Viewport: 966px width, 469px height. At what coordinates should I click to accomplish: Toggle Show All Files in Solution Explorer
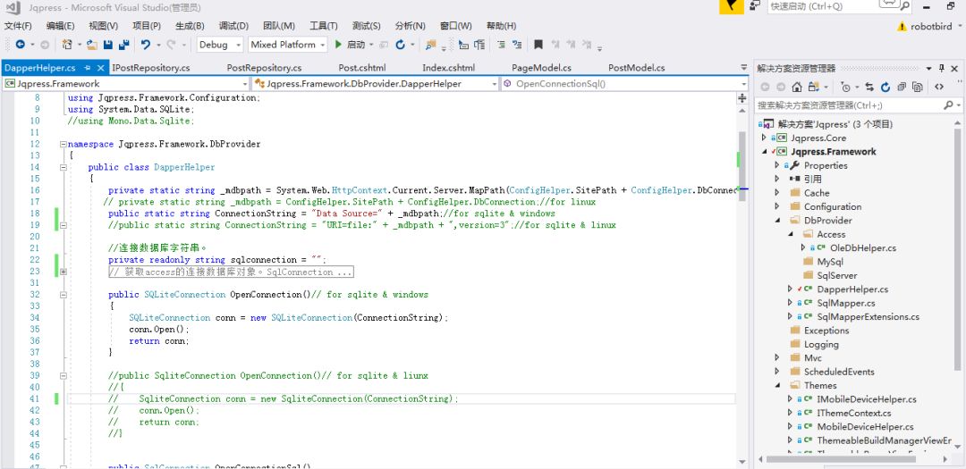(x=918, y=87)
